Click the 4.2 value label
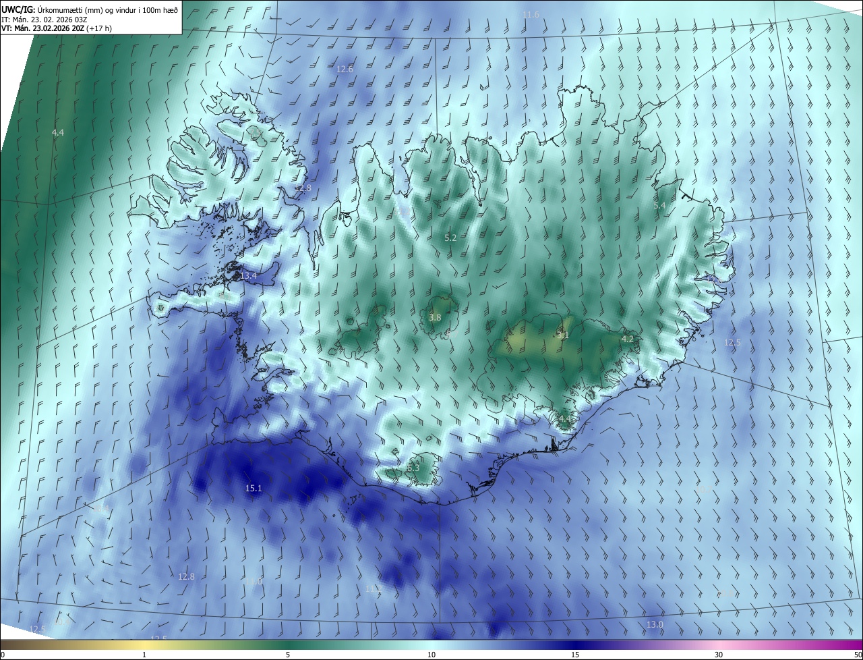Viewport: 863px width, 660px height. (x=627, y=339)
